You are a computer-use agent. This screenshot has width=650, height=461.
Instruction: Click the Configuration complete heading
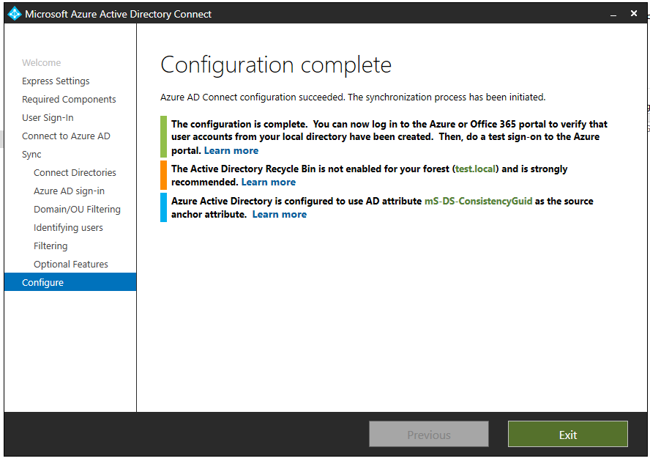[x=276, y=65]
